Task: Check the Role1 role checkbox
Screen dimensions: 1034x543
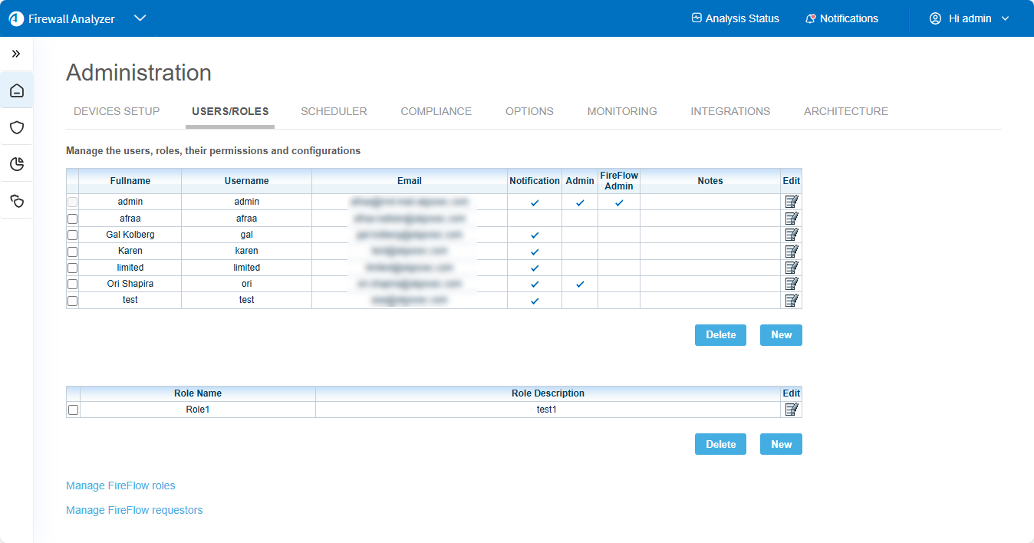Action: (74, 410)
